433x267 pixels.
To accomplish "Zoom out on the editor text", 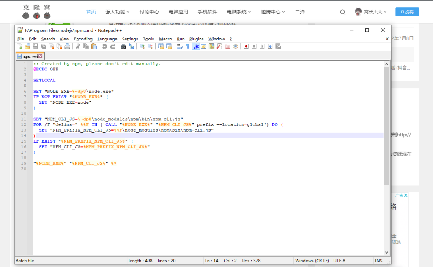I will click(x=150, y=46).
